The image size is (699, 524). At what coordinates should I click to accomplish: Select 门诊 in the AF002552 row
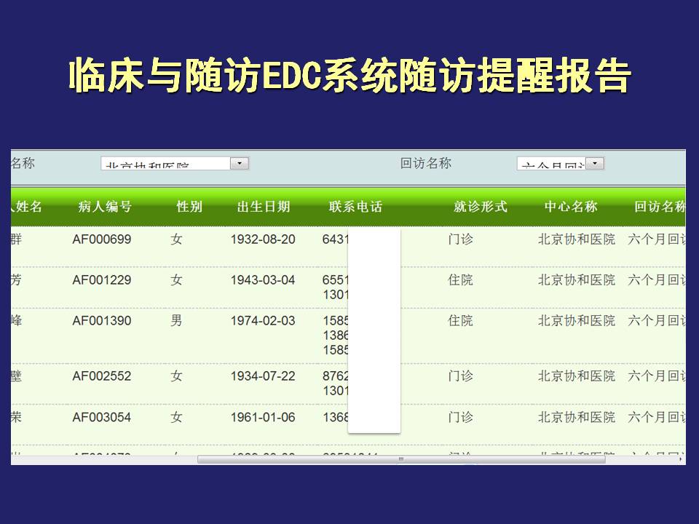460,376
